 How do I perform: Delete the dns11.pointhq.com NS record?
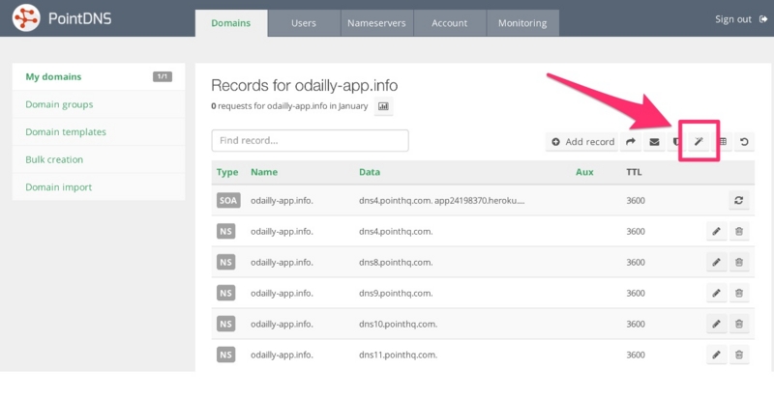click(x=739, y=355)
